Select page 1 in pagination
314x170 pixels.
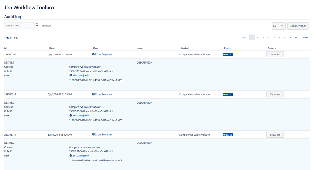(x=252, y=37)
